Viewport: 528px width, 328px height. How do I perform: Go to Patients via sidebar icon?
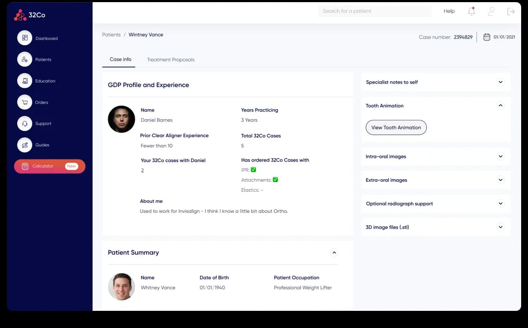click(24, 59)
